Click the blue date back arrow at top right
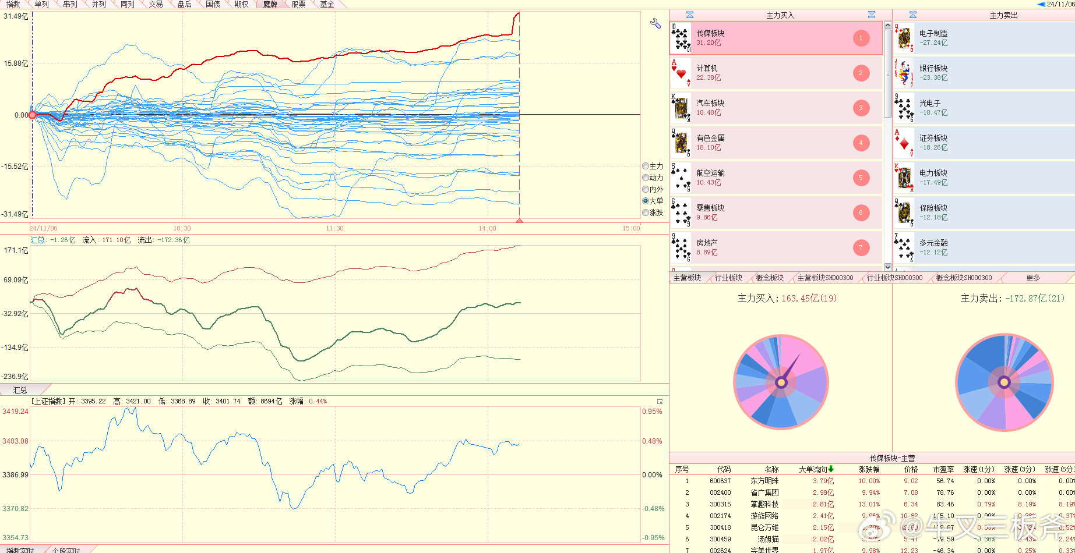1075x553 pixels. pos(1041,4)
